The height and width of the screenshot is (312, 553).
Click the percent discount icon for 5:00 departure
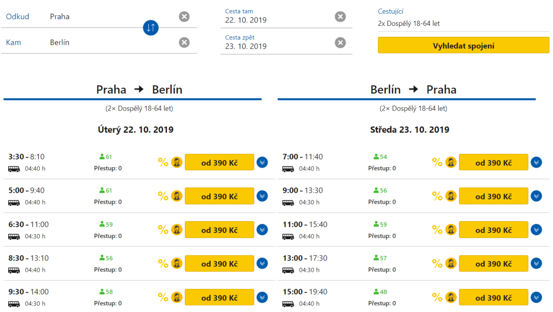click(x=163, y=196)
